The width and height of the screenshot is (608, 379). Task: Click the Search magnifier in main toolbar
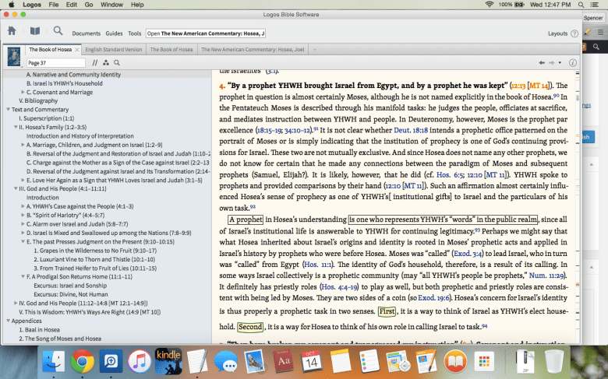click(58, 32)
